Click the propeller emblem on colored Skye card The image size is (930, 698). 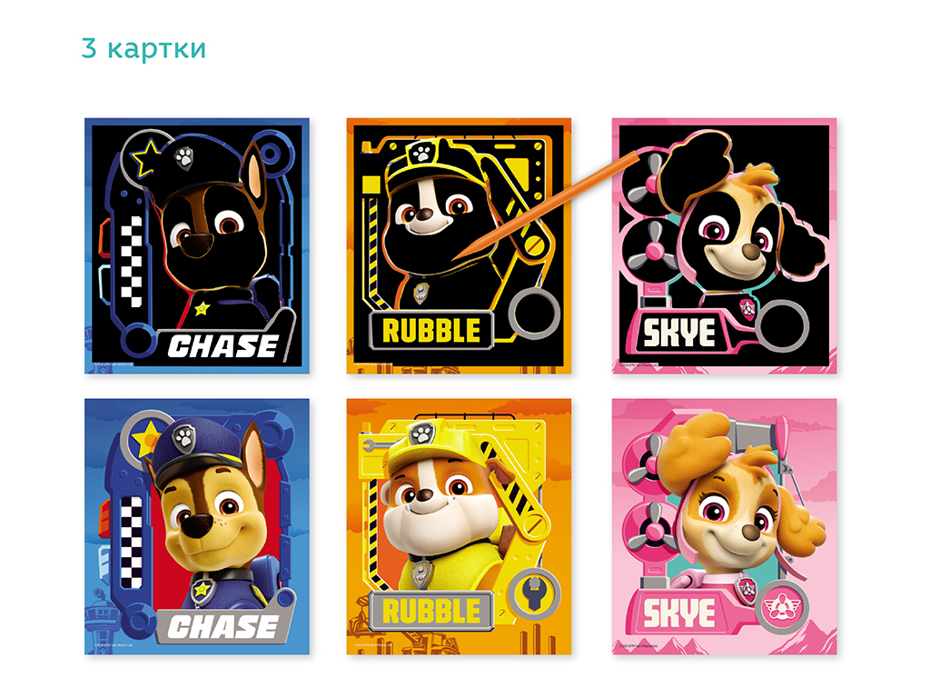tap(782, 606)
